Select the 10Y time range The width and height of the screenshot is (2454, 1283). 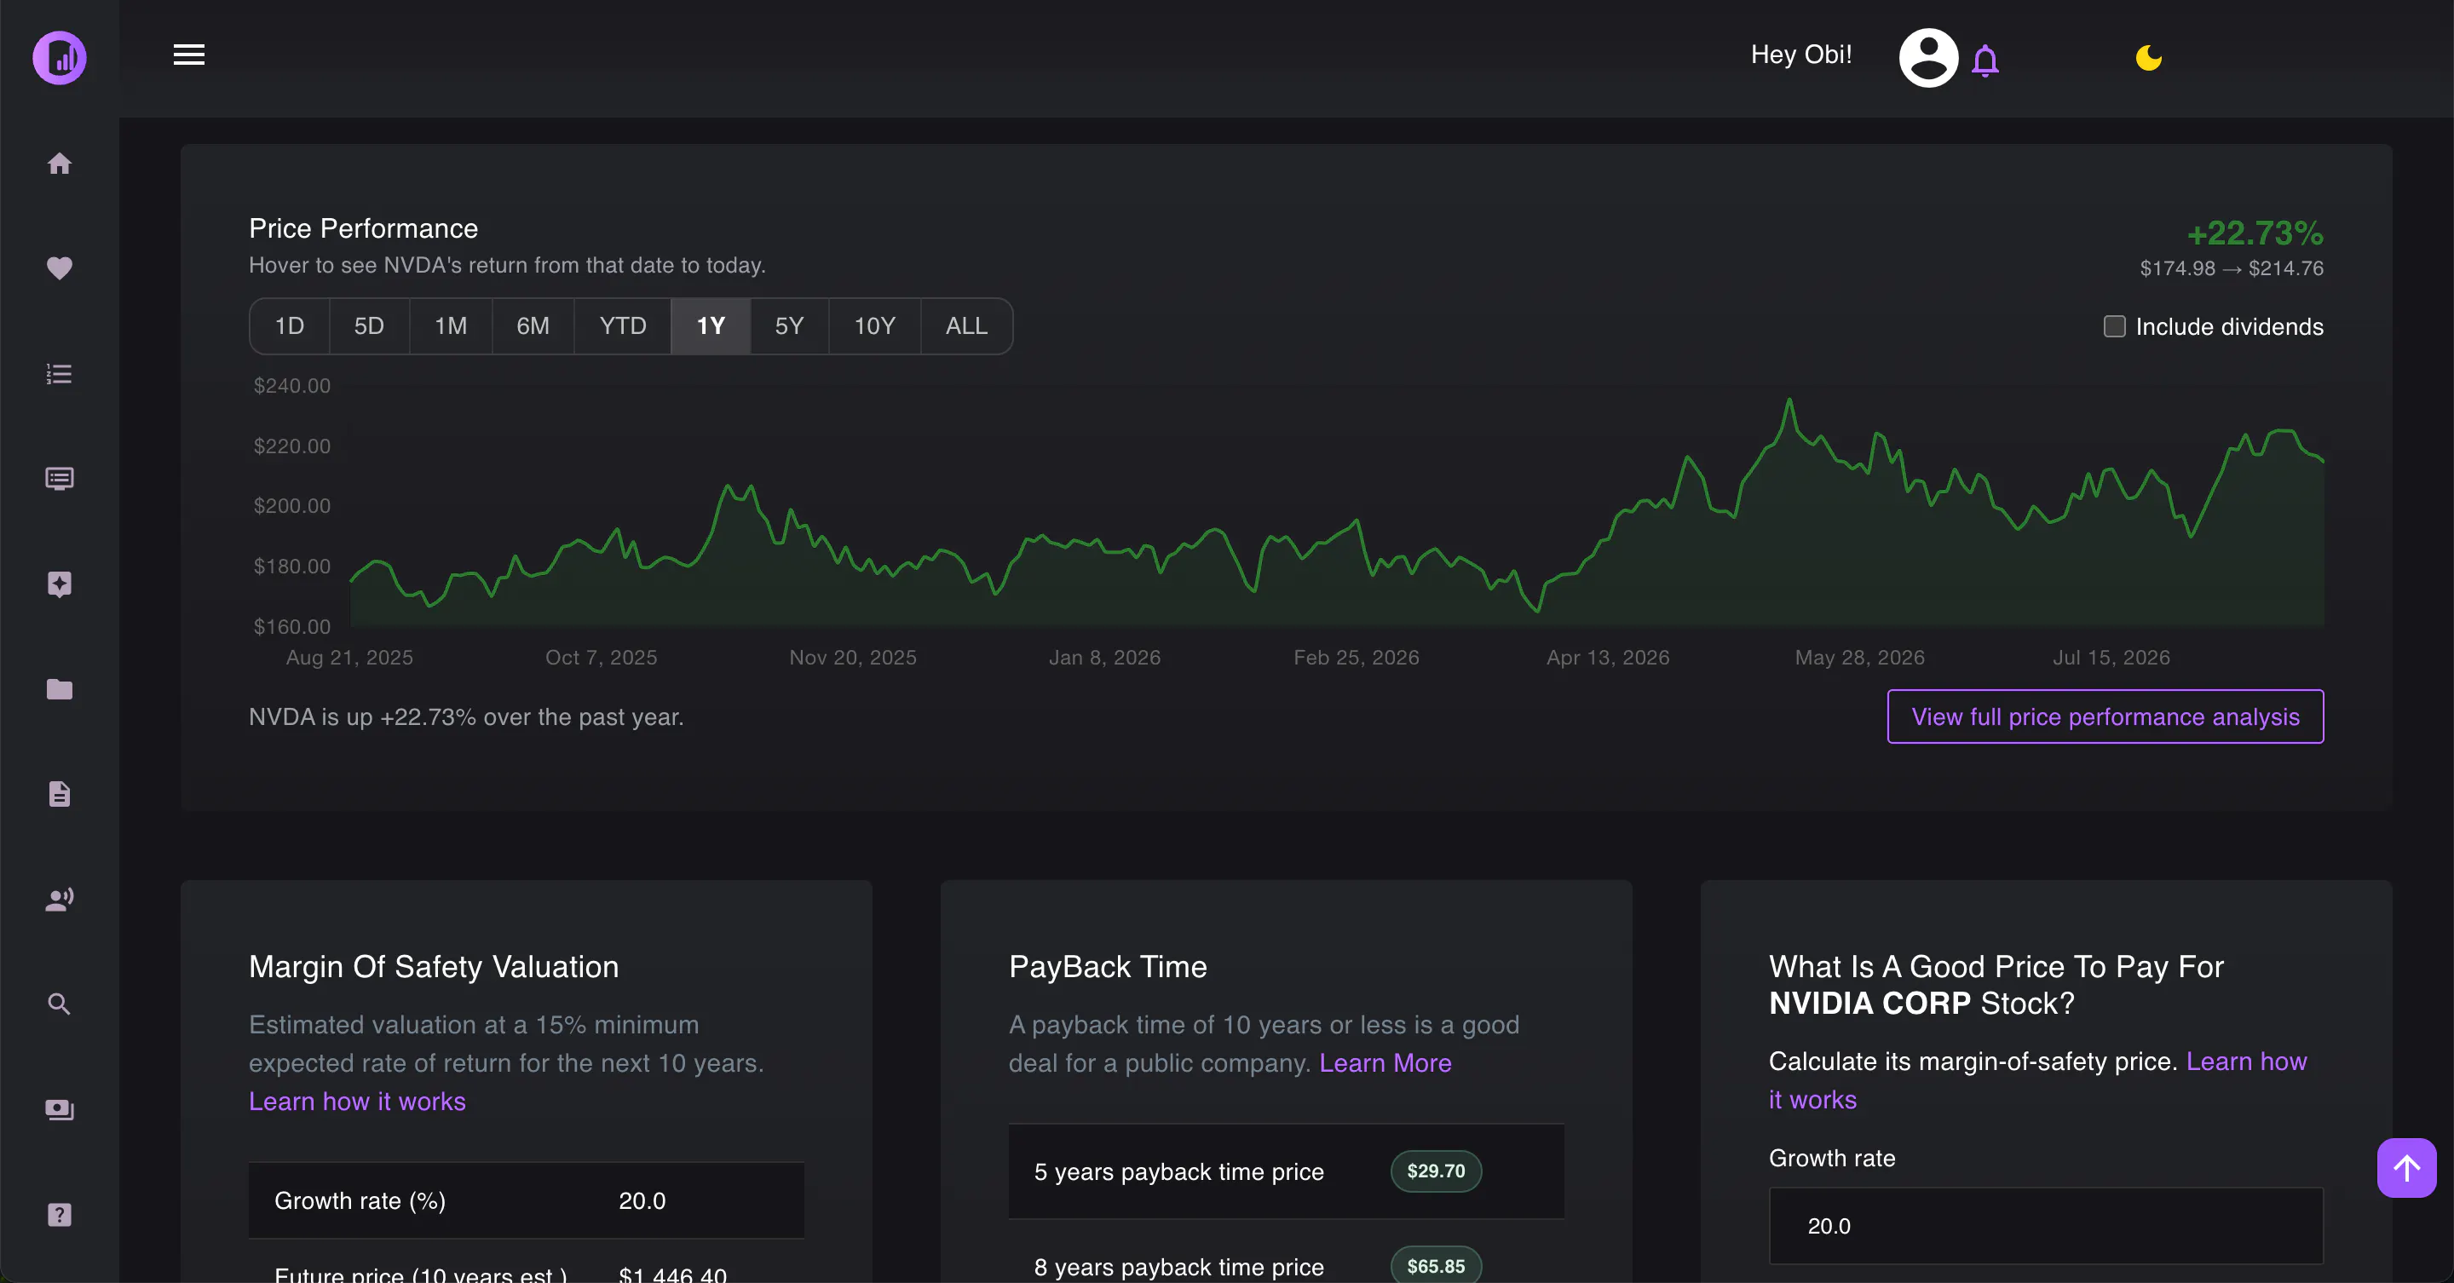pos(874,325)
